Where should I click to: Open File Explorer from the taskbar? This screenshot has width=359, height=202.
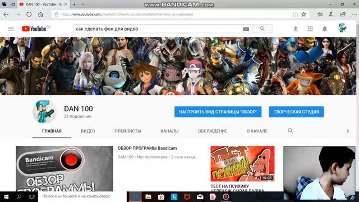point(148,197)
